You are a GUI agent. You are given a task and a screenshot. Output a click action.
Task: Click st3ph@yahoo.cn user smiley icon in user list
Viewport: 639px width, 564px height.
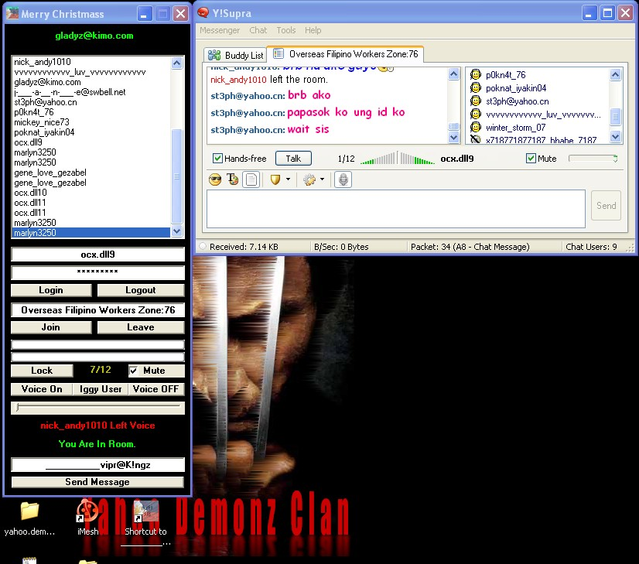(475, 101)
